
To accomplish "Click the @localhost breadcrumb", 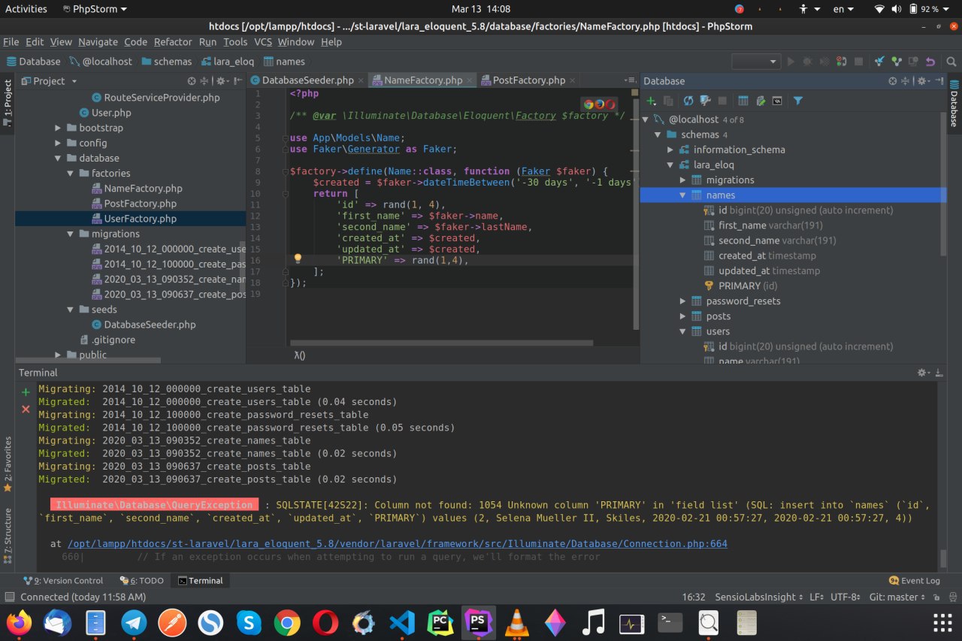I will [100, 62].
